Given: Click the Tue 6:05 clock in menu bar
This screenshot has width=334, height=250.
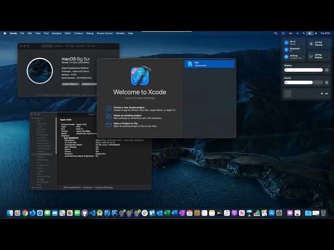Looking at the screenshot, I should click(x=325, y=33).
